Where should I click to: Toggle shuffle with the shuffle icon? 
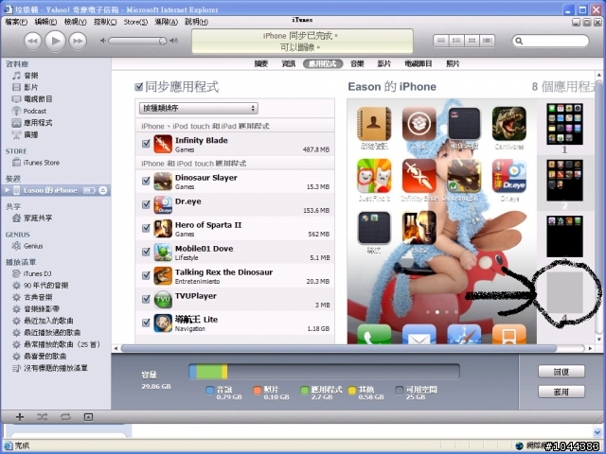point(42,417)
